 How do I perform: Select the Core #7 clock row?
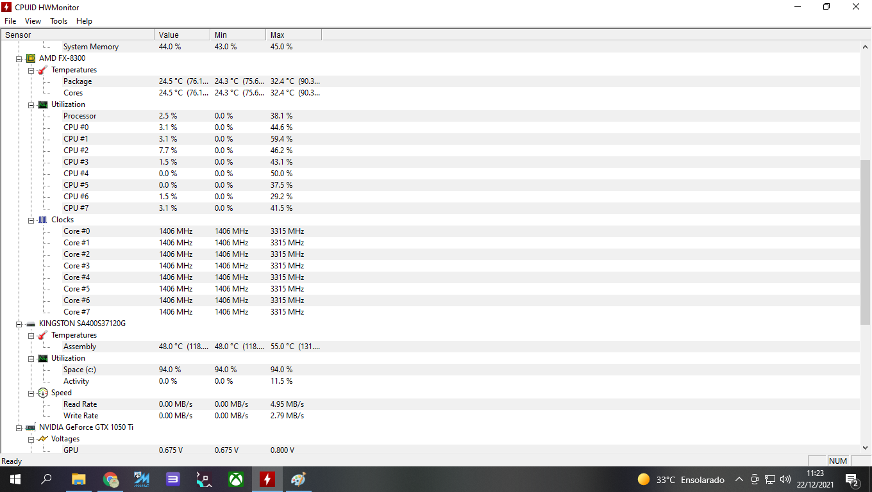coord(430,312)
